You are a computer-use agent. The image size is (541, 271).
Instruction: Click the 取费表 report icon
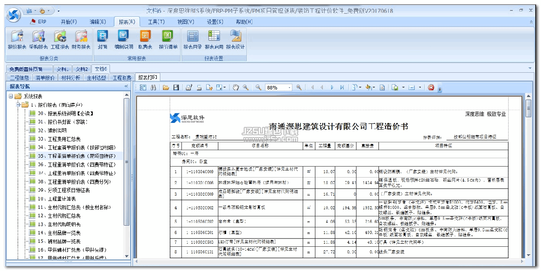pos(145,40)
